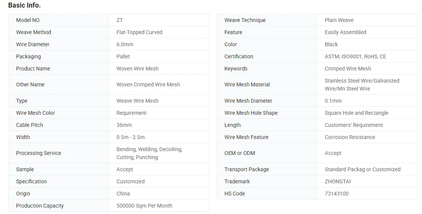The width and height of the screenshot is (422, 214).
Task: Click the Processing Service label
Action: [39, 153]
